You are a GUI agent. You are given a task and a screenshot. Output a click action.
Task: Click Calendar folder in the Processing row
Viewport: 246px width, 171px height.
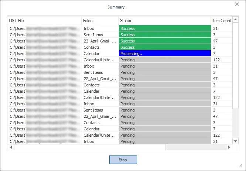[100, 54]
